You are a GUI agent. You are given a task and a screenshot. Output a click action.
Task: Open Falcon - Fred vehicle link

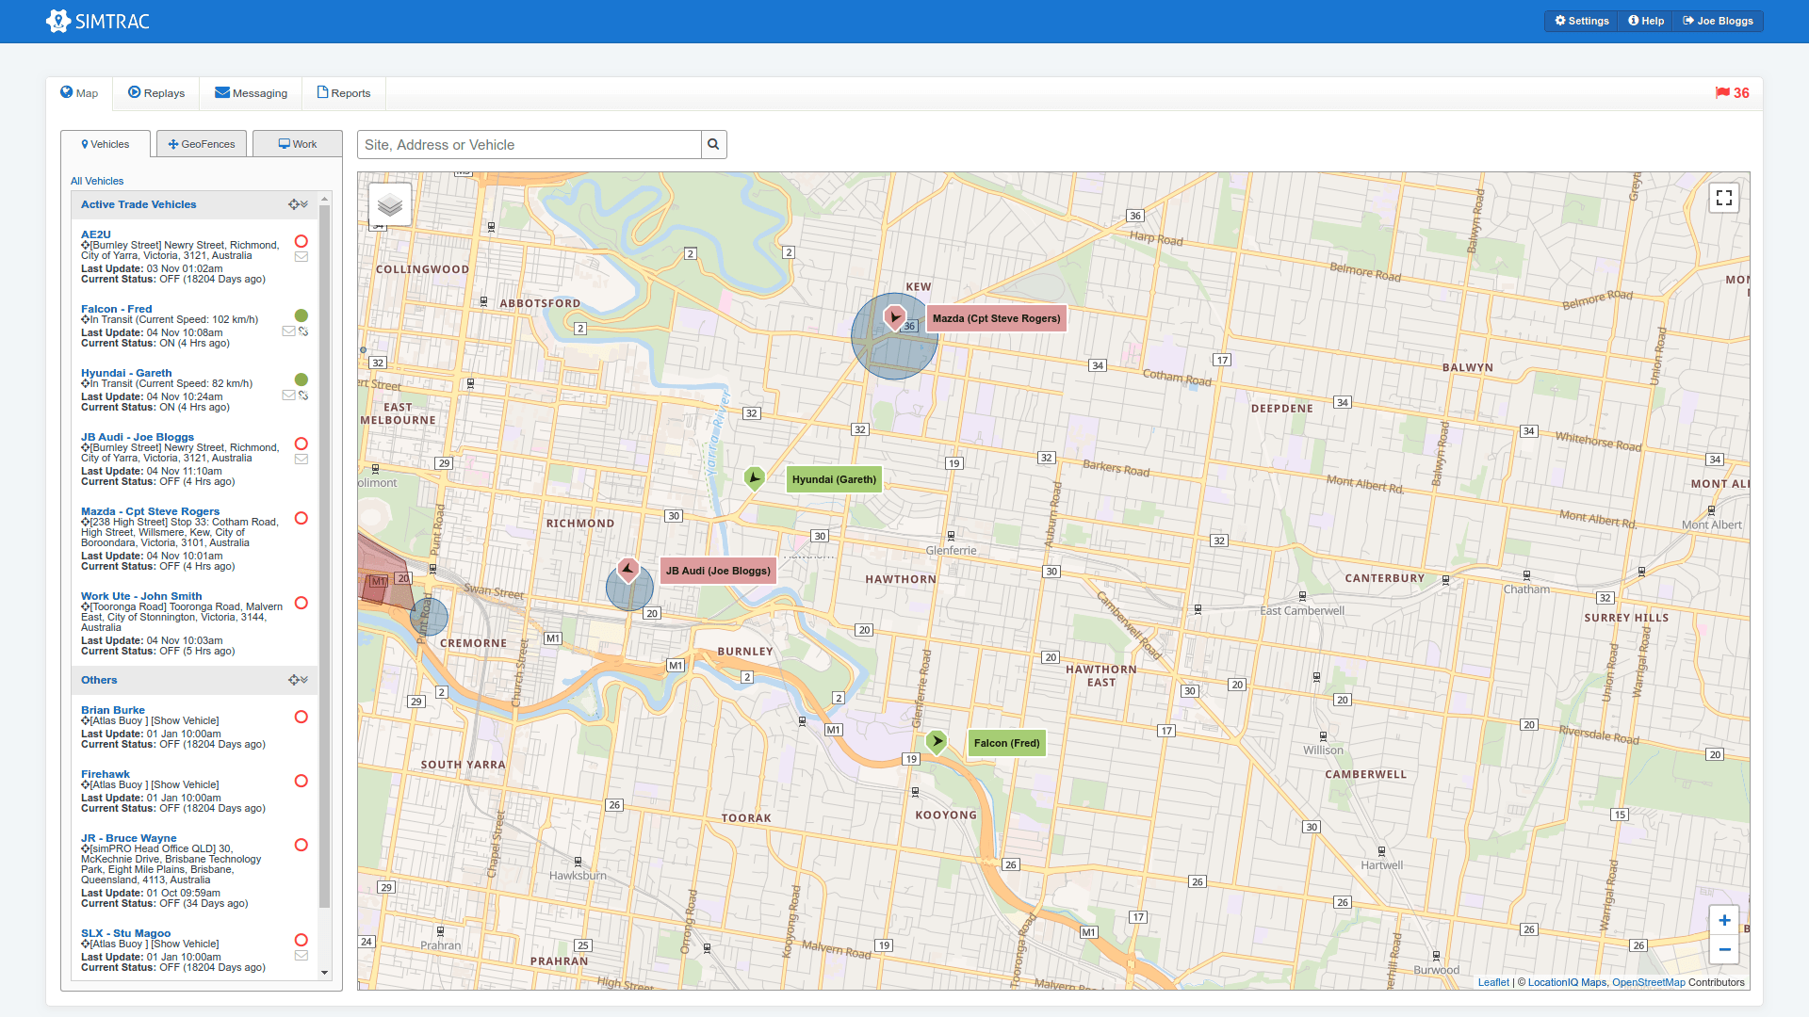pos(116,309)
